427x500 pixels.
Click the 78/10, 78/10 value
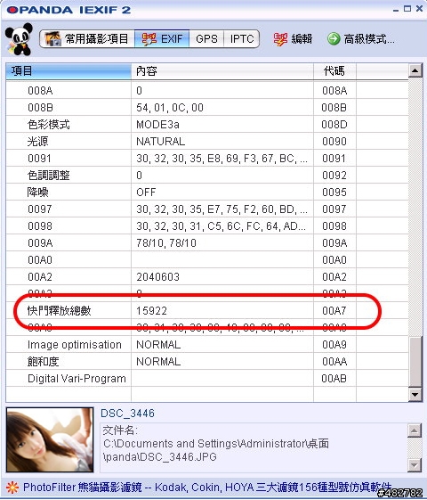[166, 243]
